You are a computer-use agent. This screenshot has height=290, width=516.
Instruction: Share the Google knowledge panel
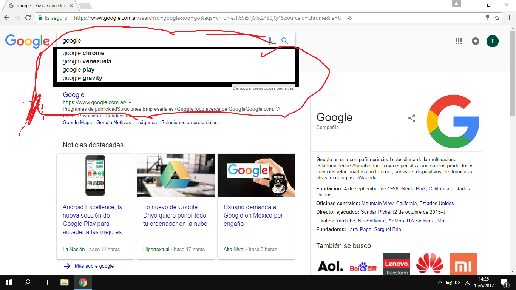point(412,118)
